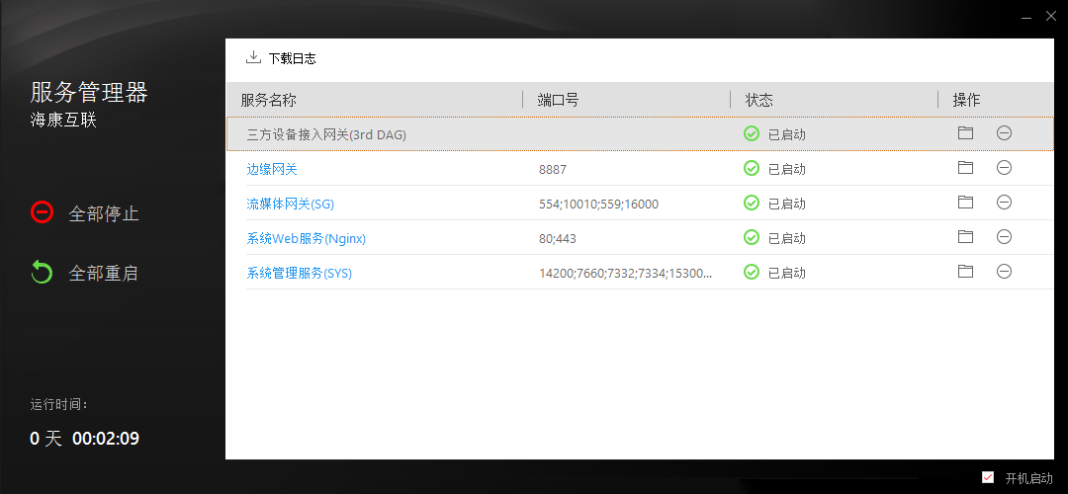Stop the 流媒体网关(SG) service
Viewport: 1068px width, 494px height.
(x=1004, y=203)
